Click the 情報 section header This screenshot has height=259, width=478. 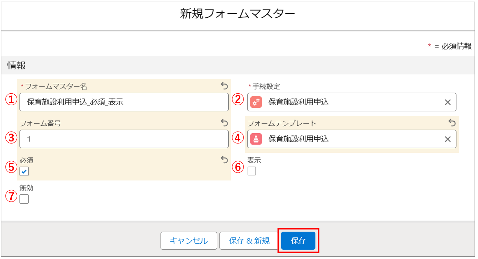click(x=16, y=65)
